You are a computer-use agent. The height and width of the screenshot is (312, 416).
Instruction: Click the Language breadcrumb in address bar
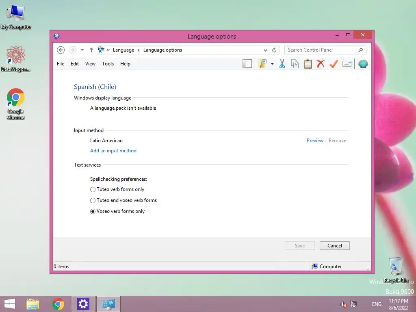pyautogui.click(x=123, y=50)
